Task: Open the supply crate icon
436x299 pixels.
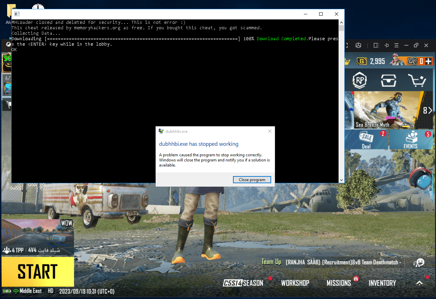Action: coord(388,80)
